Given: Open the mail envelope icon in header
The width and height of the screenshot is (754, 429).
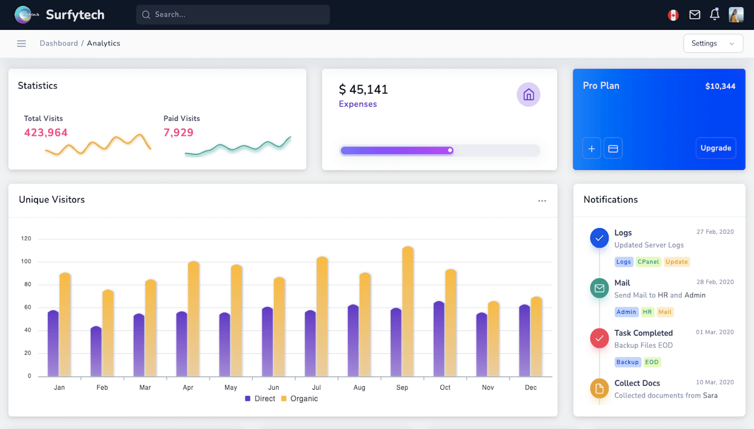Looking at the screenshot, I should (x=694, y=15).
